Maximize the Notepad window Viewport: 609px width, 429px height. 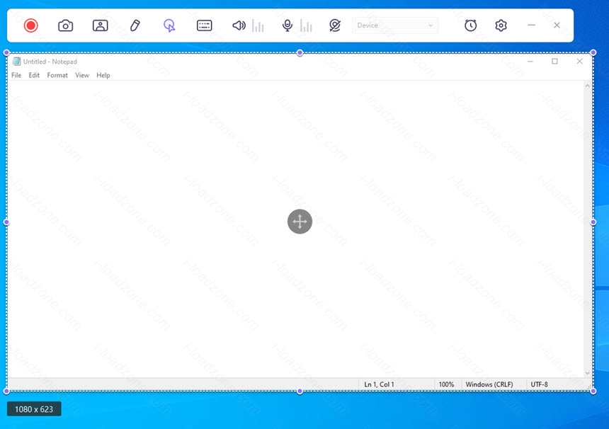(x=554, y=62)
